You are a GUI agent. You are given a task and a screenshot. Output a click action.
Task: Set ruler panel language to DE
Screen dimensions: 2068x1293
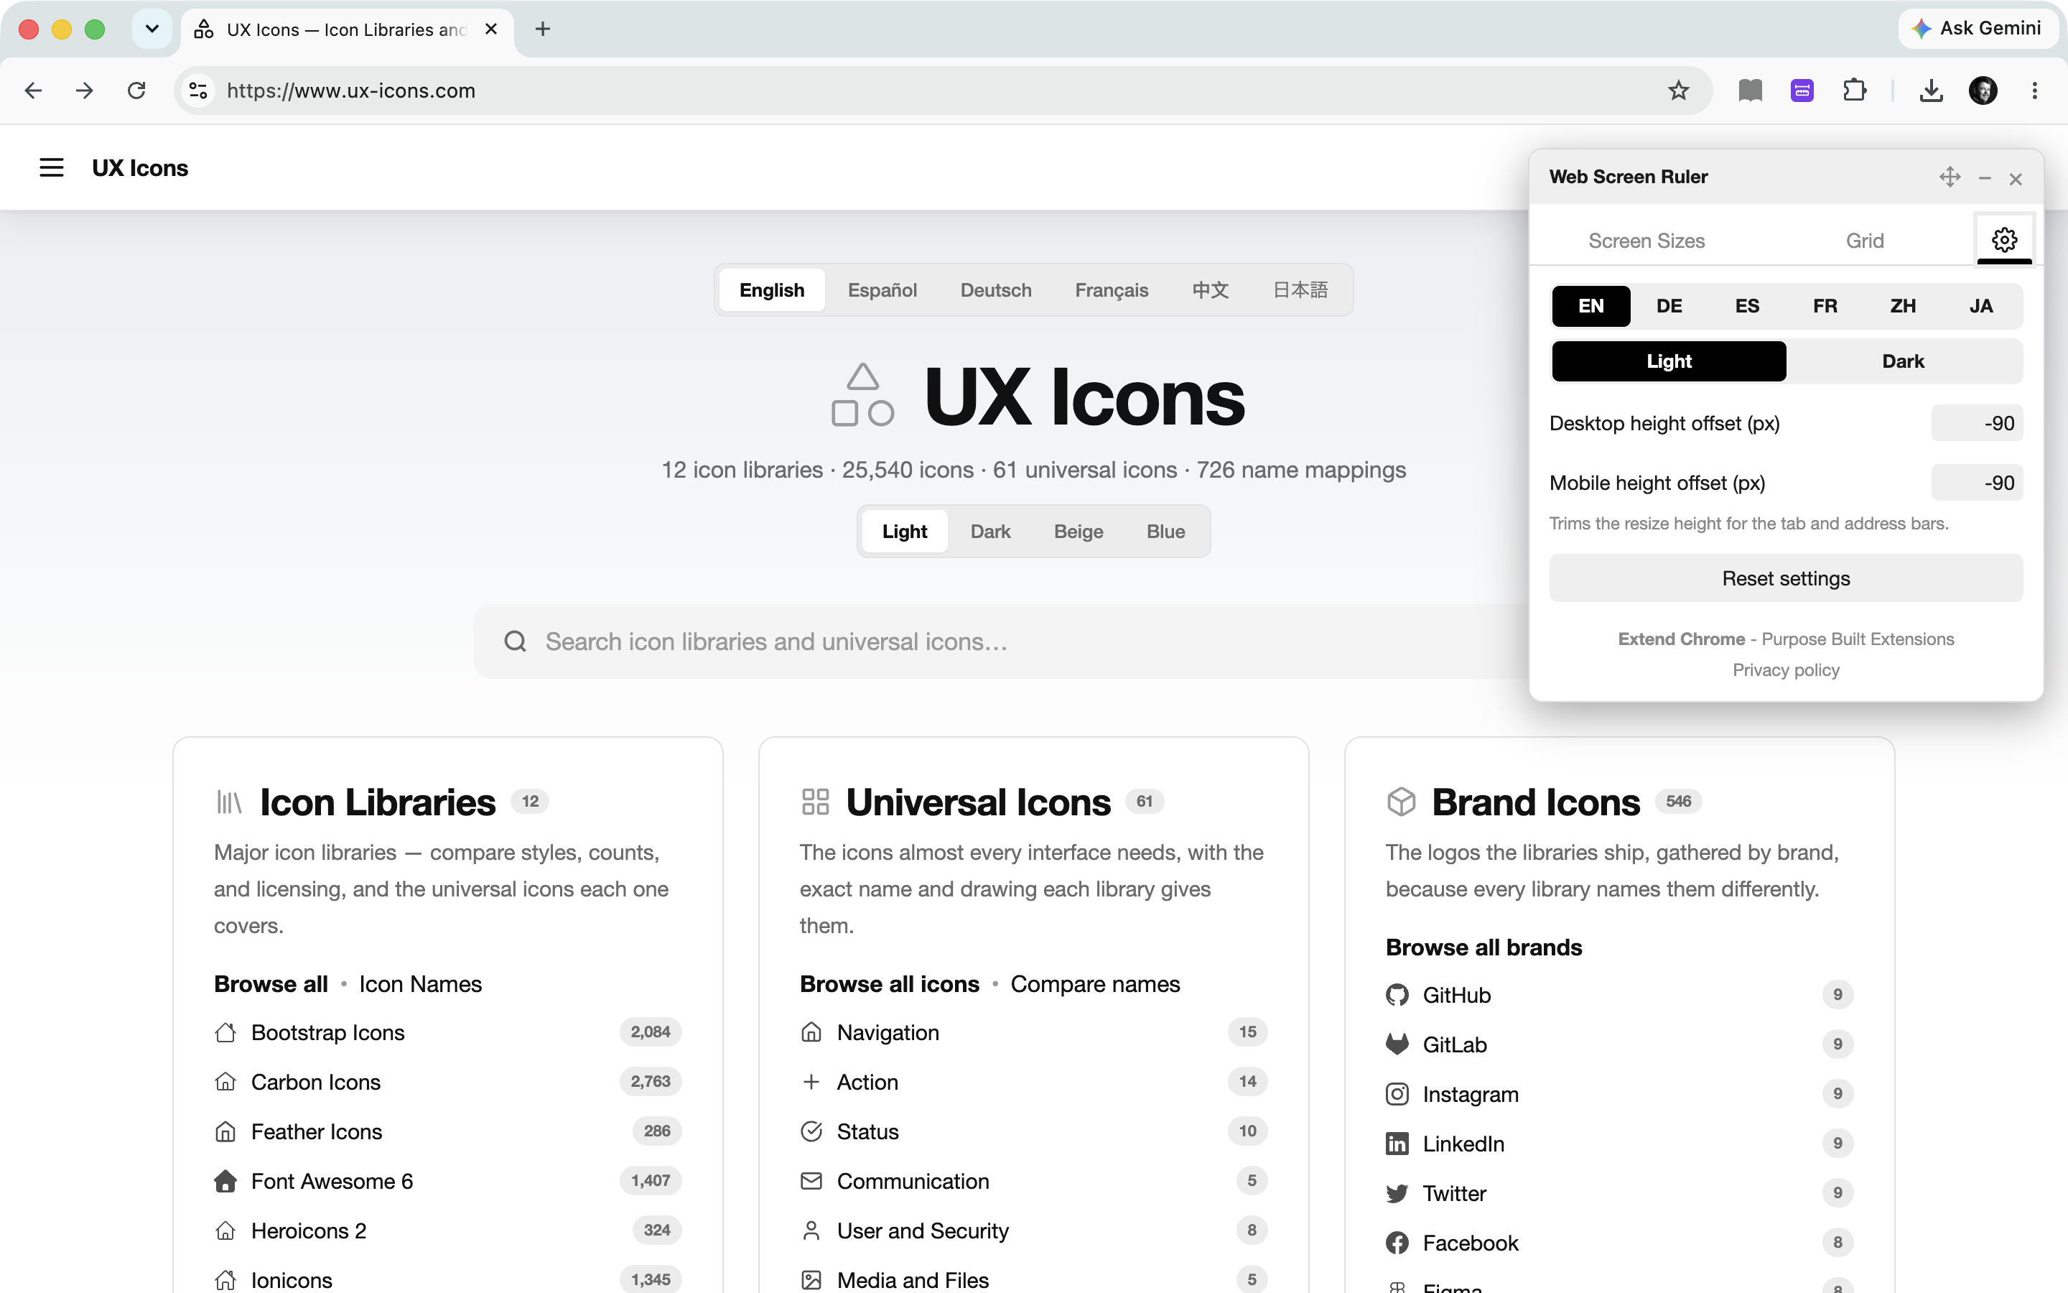click(x=1669, y=306)
